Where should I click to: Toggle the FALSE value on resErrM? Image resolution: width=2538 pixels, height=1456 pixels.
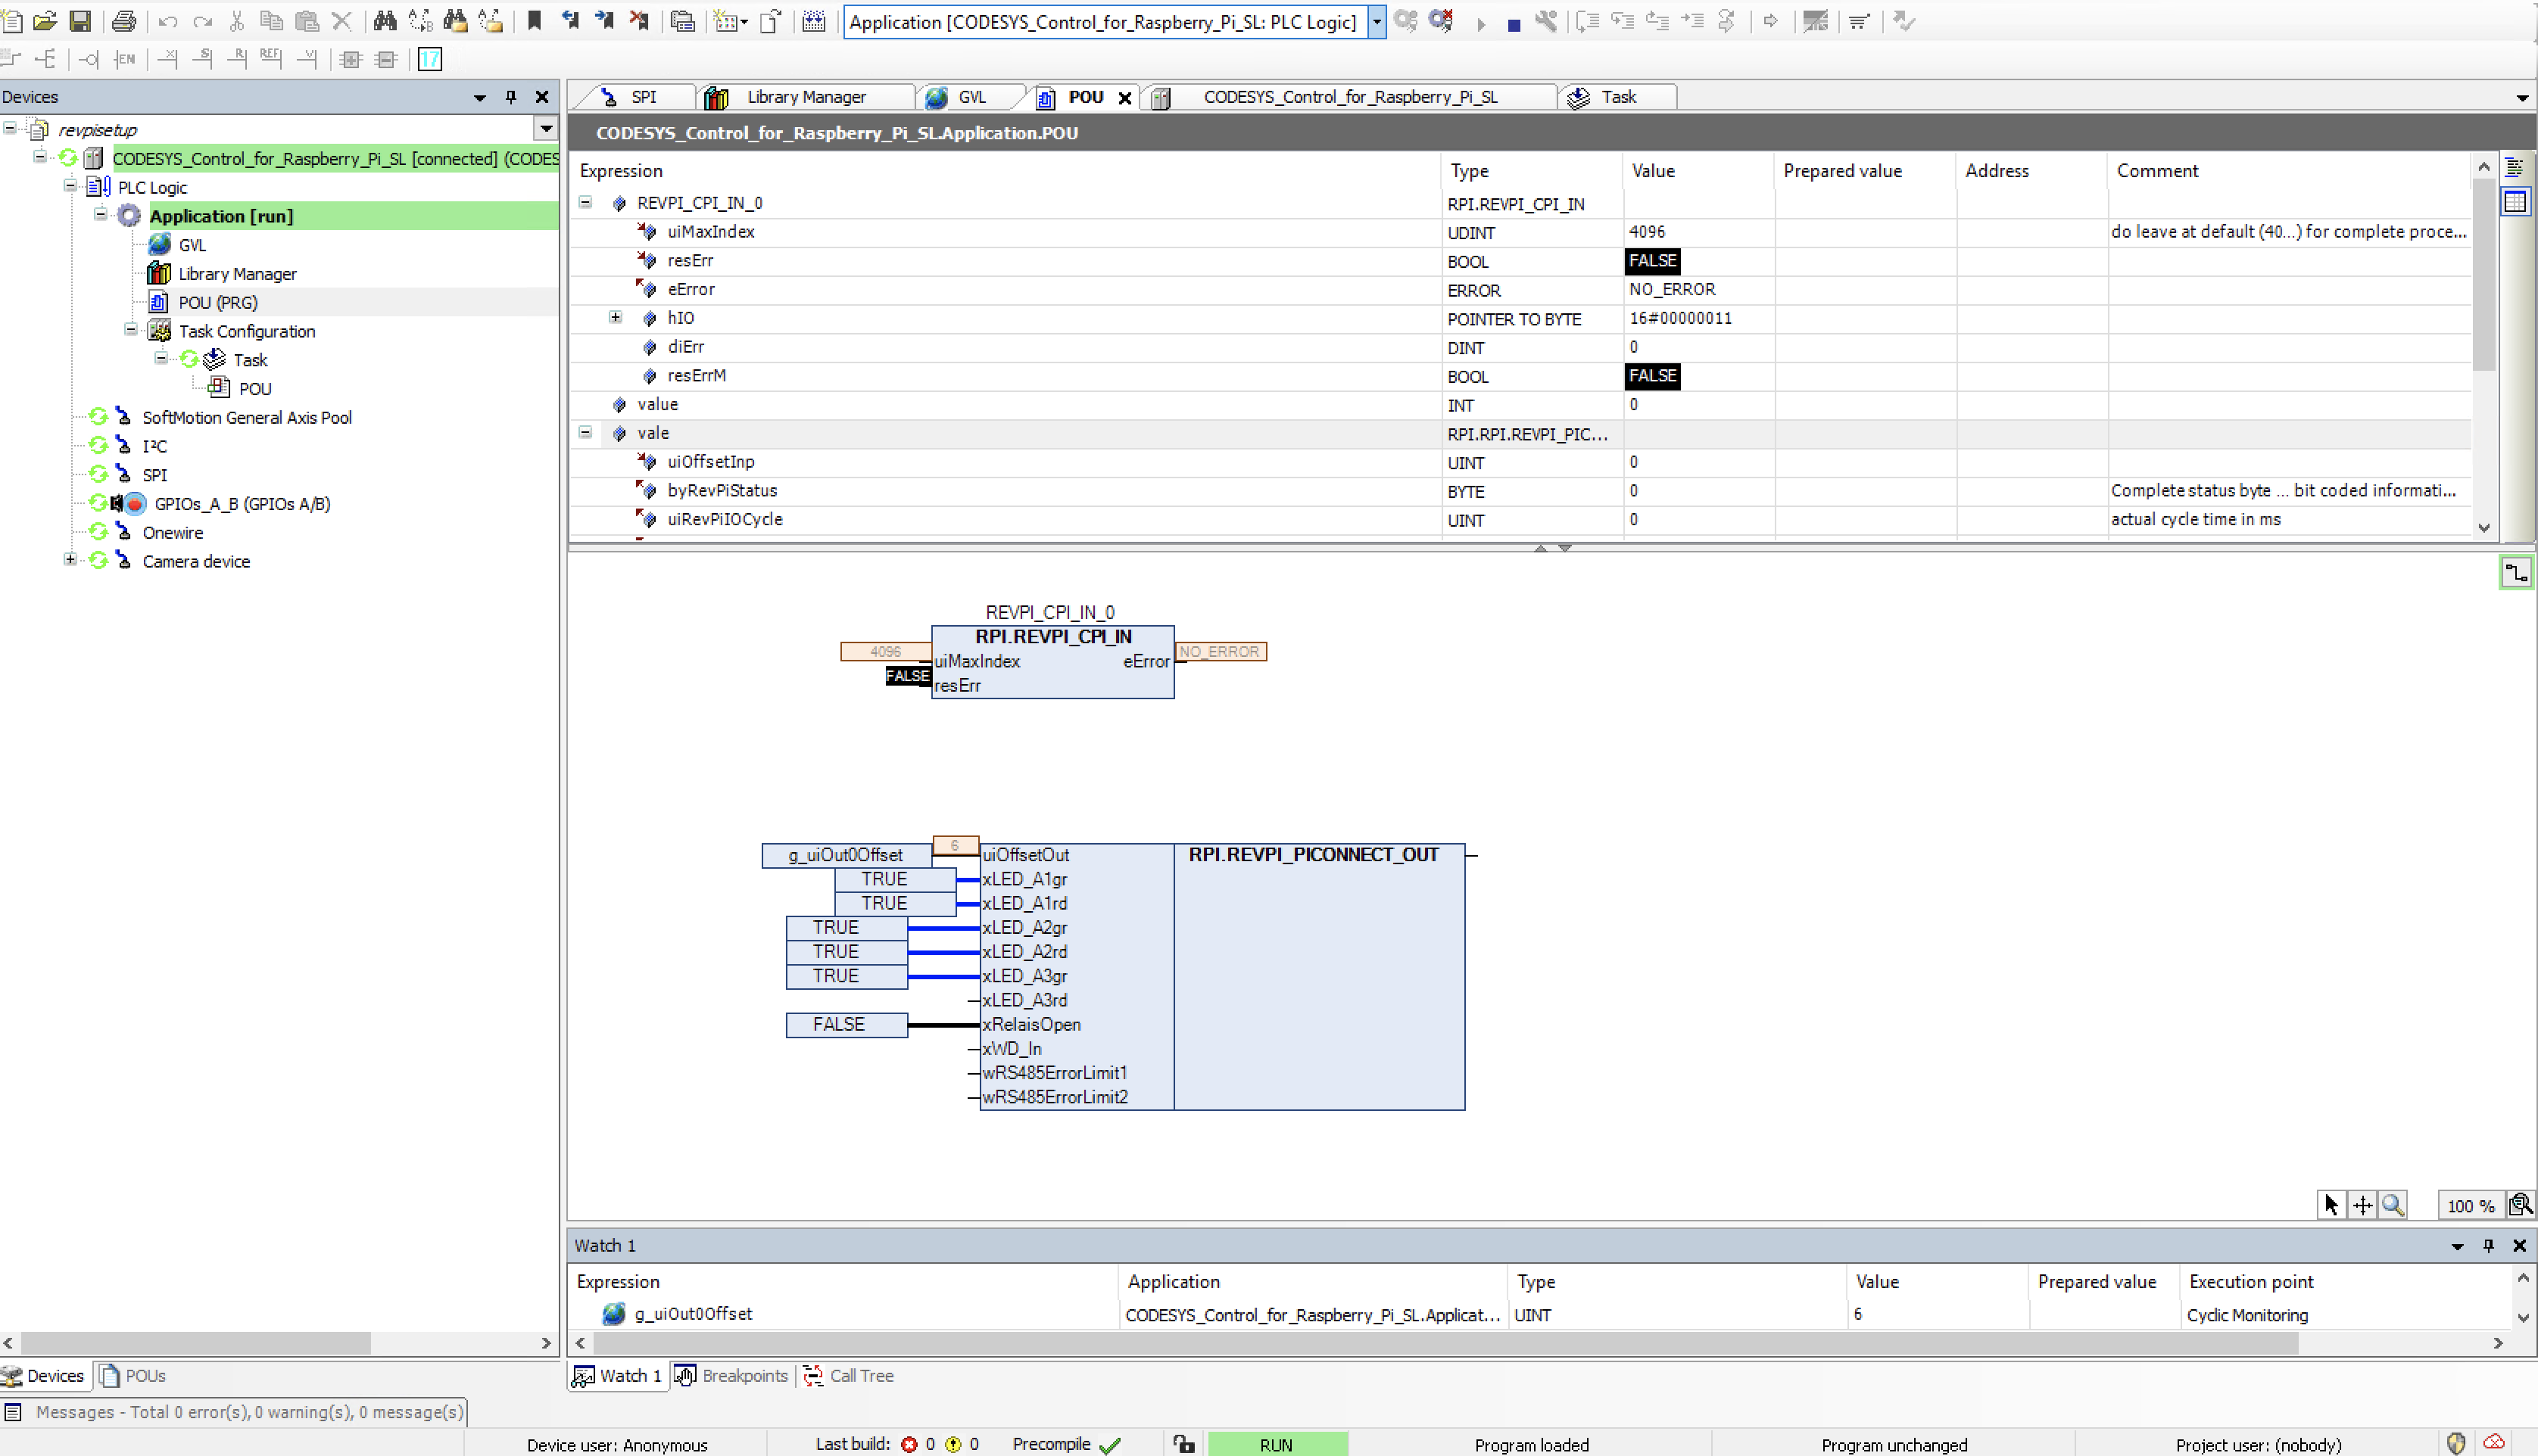pos(1651,375)
